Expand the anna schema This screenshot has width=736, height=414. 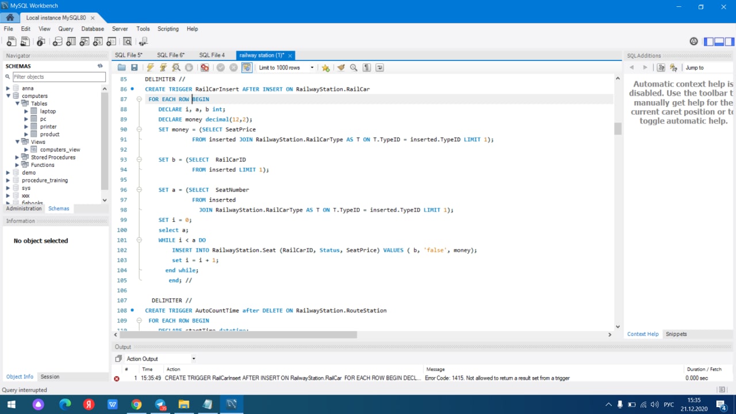pyautogui.click(x=8, y=89)
